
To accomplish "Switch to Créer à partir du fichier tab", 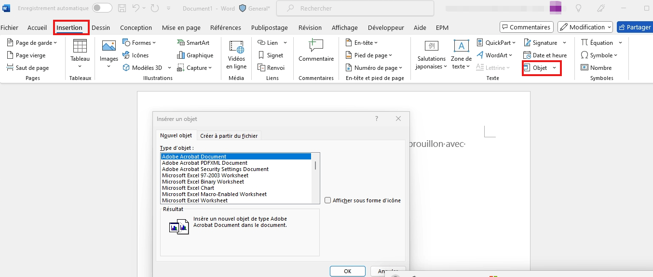I will 229,136.
